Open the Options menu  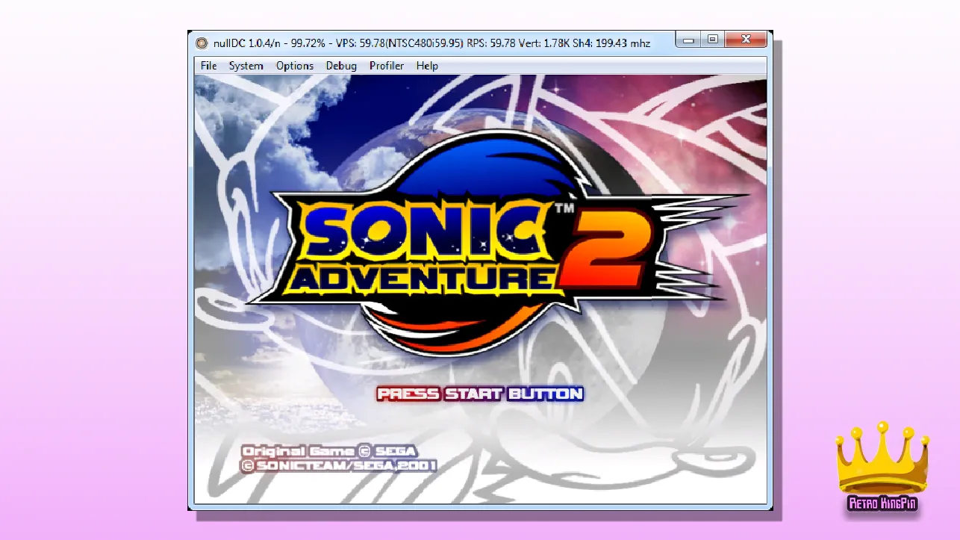pos(295,66)
